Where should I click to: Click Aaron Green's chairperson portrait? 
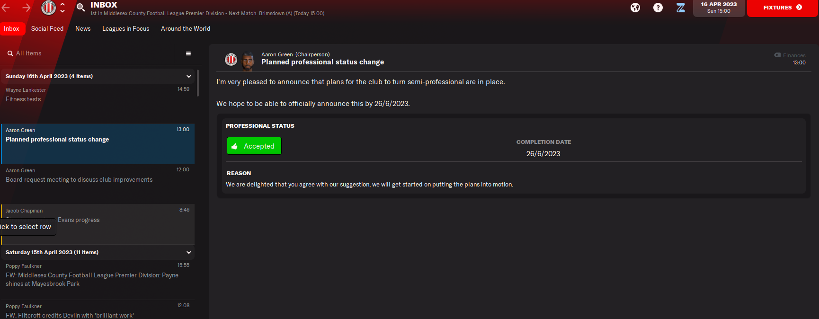pos(248,60)
